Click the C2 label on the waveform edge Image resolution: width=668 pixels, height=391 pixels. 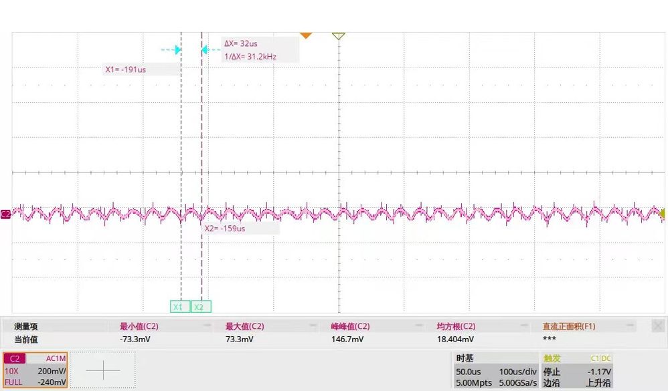pyautogui.click(x=5, y=214)
